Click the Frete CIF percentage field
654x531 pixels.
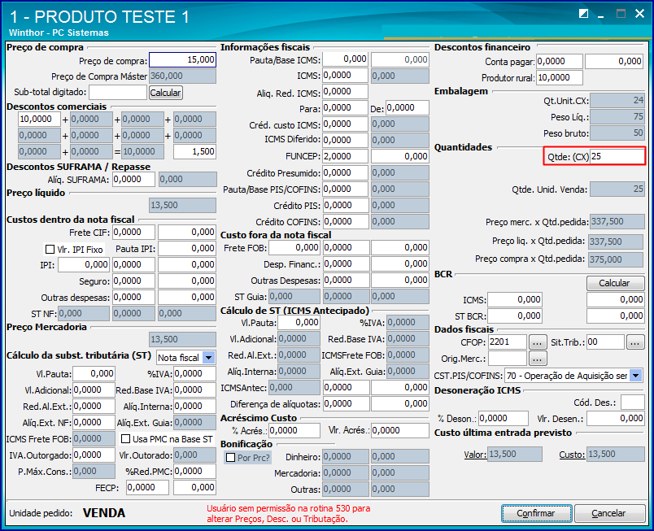pyautogui.click(x=133, y=232)
